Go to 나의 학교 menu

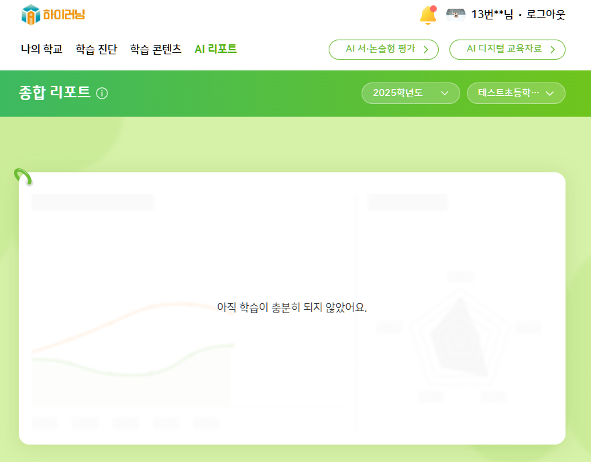tap(42, 50)
